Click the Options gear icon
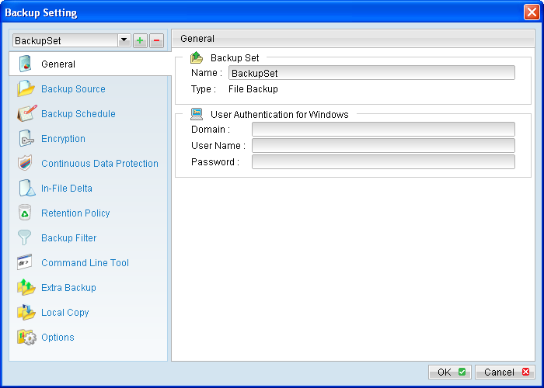This screenshot has width=544, height=388. [27, 338]
